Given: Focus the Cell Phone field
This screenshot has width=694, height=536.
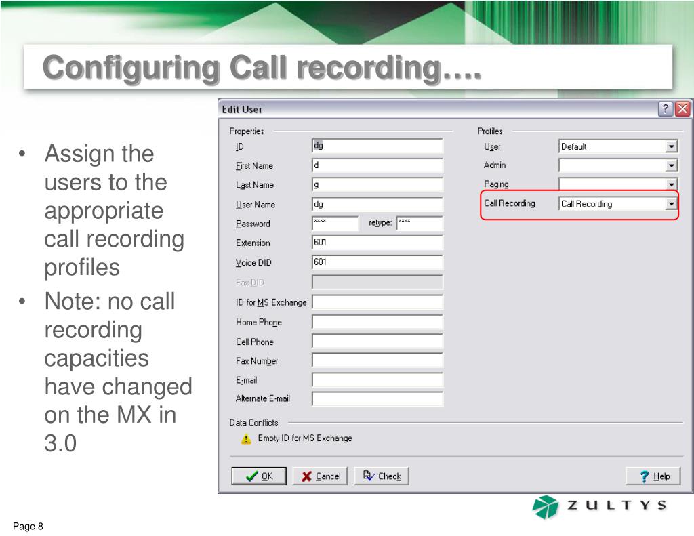Looking at the screenshot, I should 377,342.
